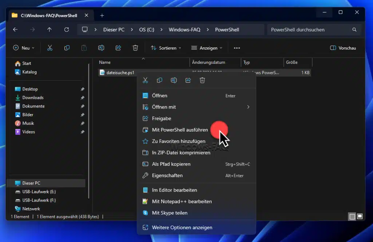Click Windows-FAQ breadcrumb in address bar
The image size is (373, 242).
[x=184, y=30]
